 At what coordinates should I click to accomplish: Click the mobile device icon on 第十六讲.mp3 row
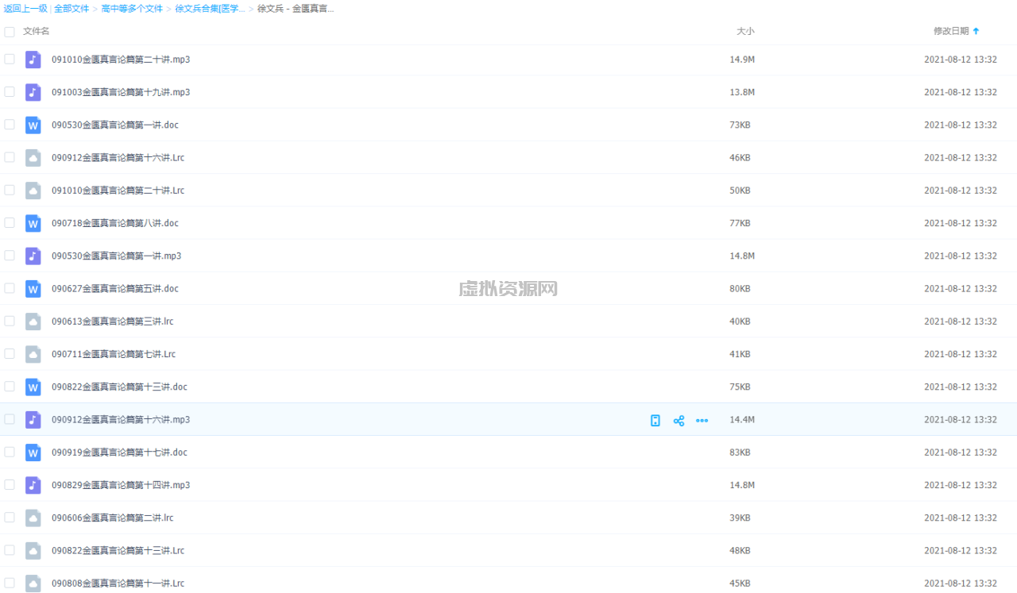coord(655,421)
